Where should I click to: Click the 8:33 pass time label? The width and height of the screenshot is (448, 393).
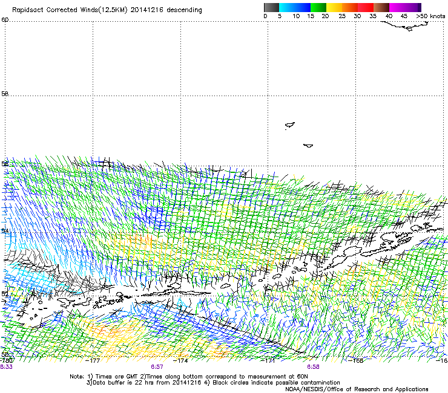click(x=6, y=367)
